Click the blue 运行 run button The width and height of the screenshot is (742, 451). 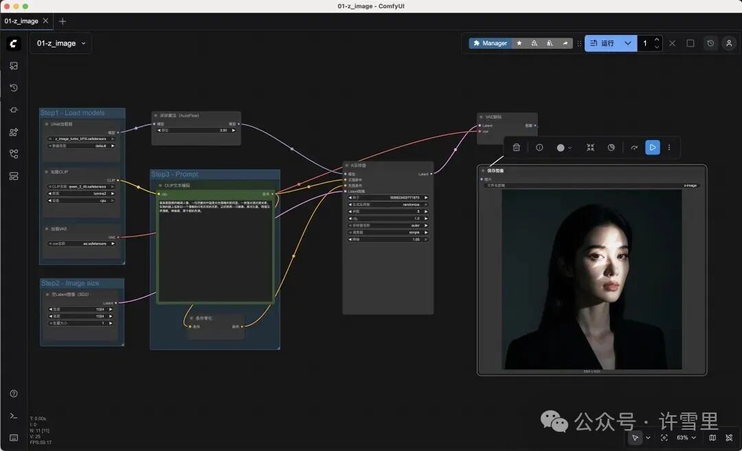click(603, 43)
